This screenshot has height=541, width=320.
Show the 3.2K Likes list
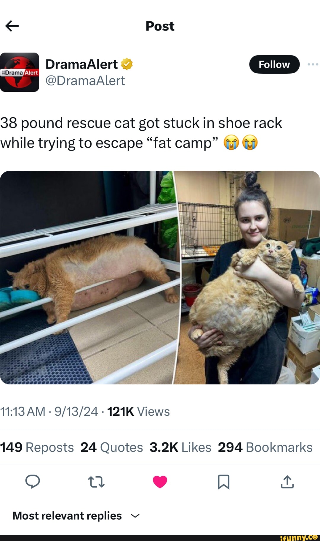coord(180,447)
